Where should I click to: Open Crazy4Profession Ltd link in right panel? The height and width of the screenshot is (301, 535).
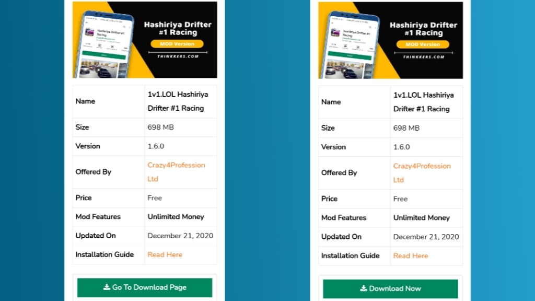[x=422, y=173]
